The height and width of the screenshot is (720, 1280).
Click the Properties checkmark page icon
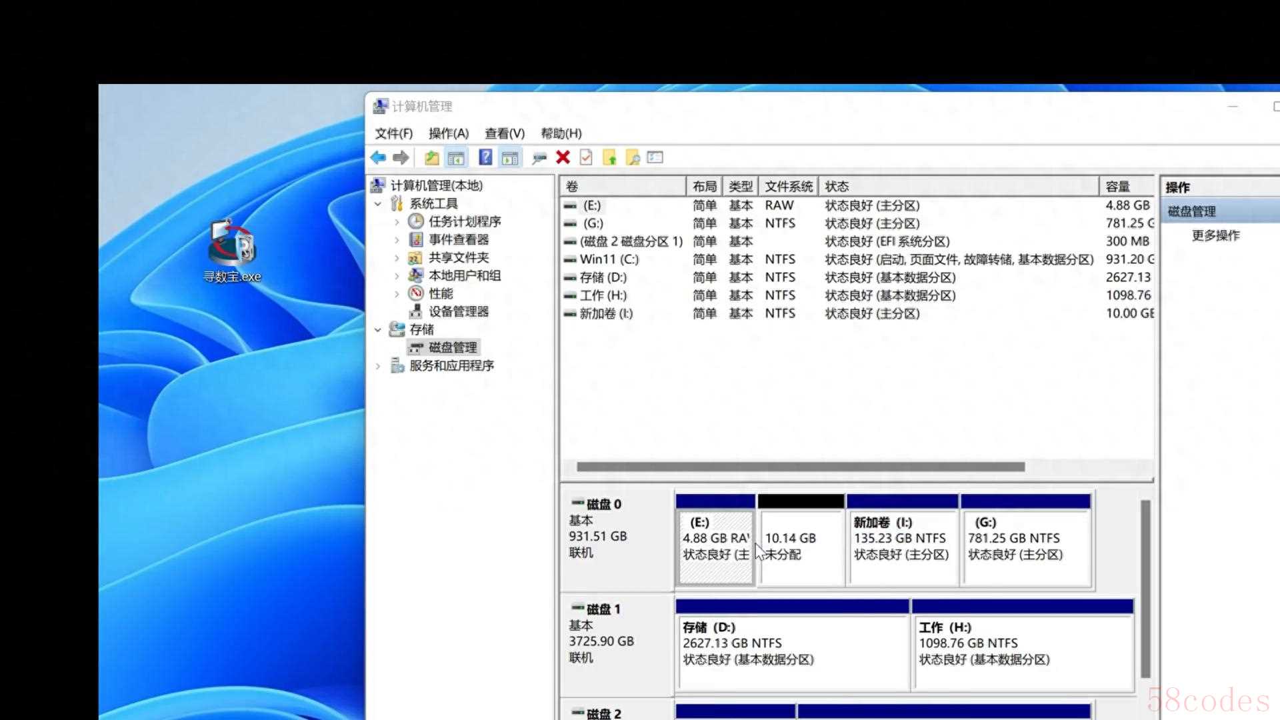click(x=586, y=157)
